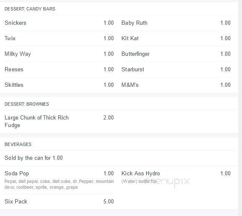This screenshot has height=216, width=242.
Task: Click the 2.00 price for fudge brownie
Action: coord(108,118)
